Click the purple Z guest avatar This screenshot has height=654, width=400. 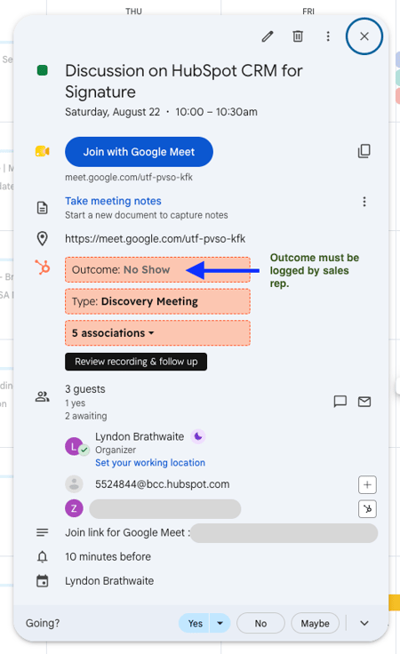click(75, 508)
